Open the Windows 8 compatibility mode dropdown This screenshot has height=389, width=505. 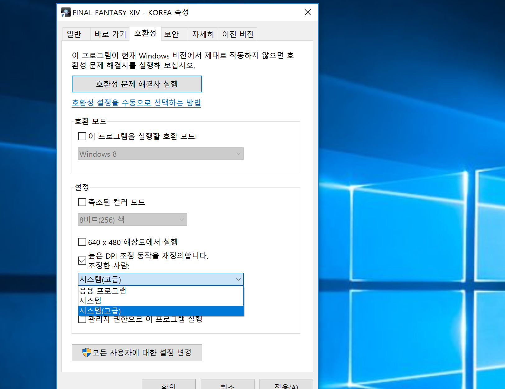161,154
